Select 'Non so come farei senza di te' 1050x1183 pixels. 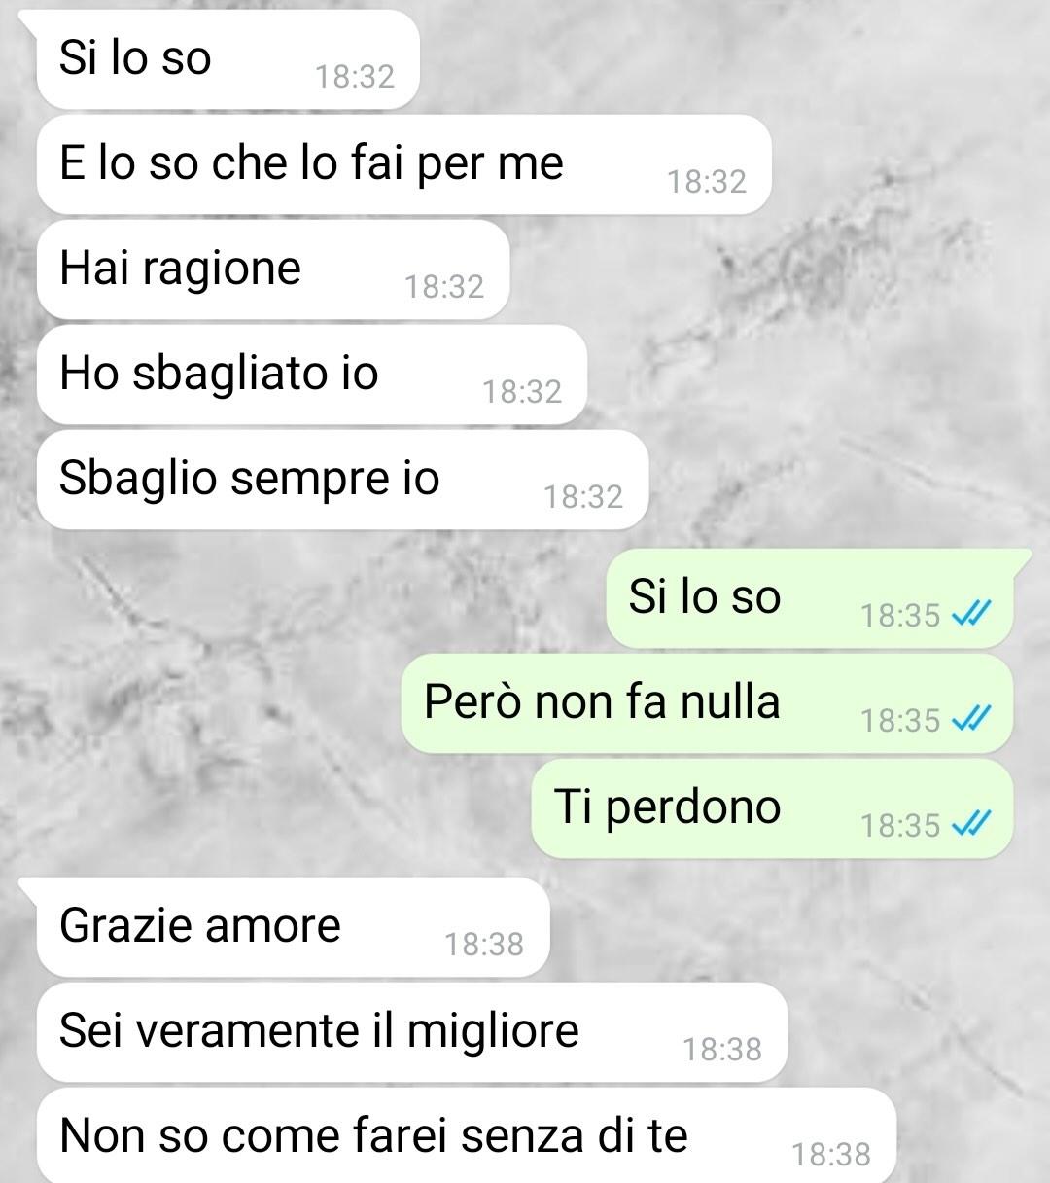click(467, 1135)
